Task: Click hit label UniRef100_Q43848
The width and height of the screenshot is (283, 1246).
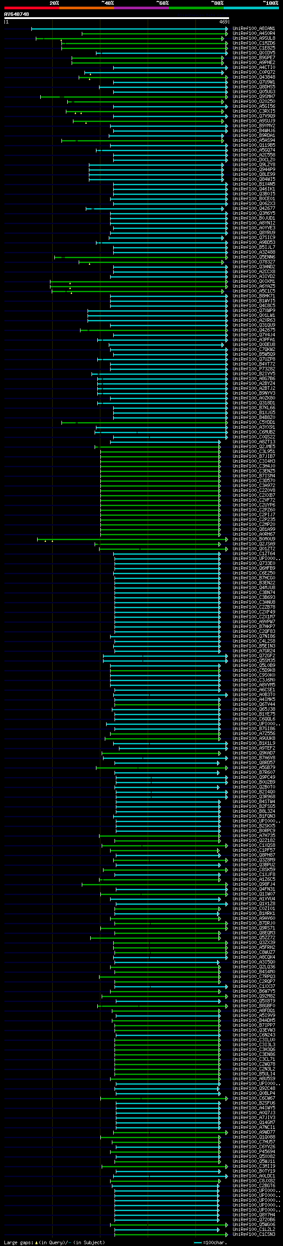Action: coord(253,77)
